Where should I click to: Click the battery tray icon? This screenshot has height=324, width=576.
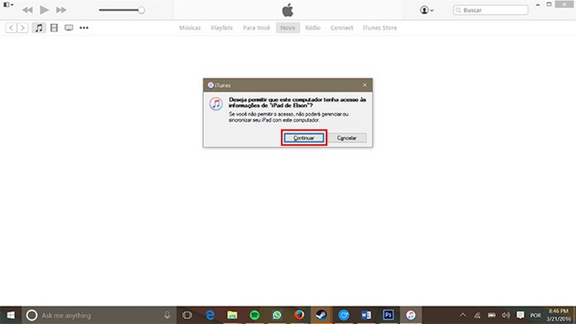click(x=492, y=315)
